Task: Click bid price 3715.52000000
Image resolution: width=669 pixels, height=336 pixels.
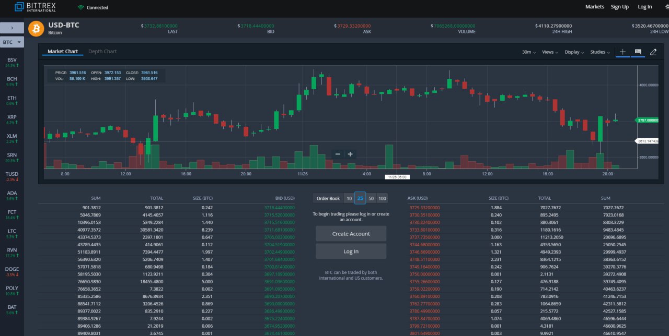Action: 280,215
